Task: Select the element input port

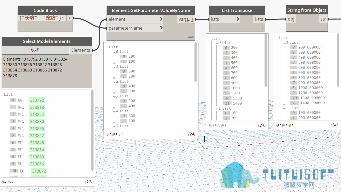Action: [135, 19]
